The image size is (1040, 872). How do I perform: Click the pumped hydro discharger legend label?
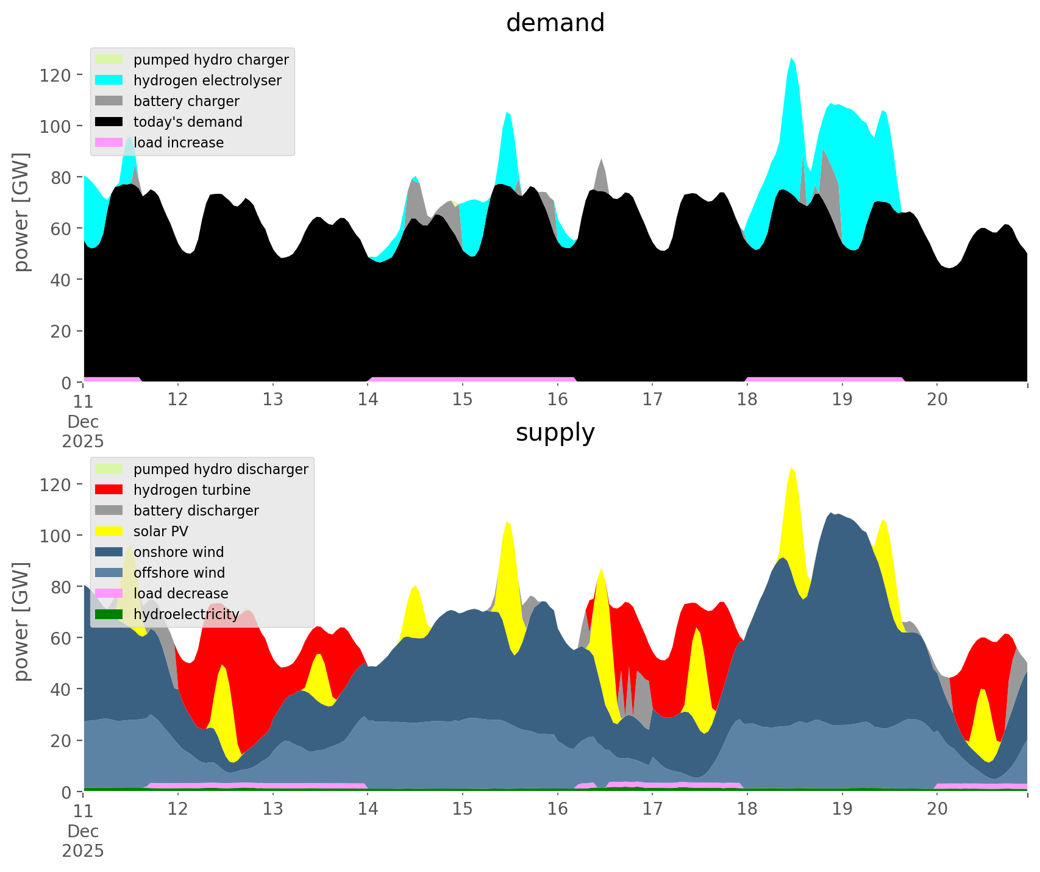221,469
